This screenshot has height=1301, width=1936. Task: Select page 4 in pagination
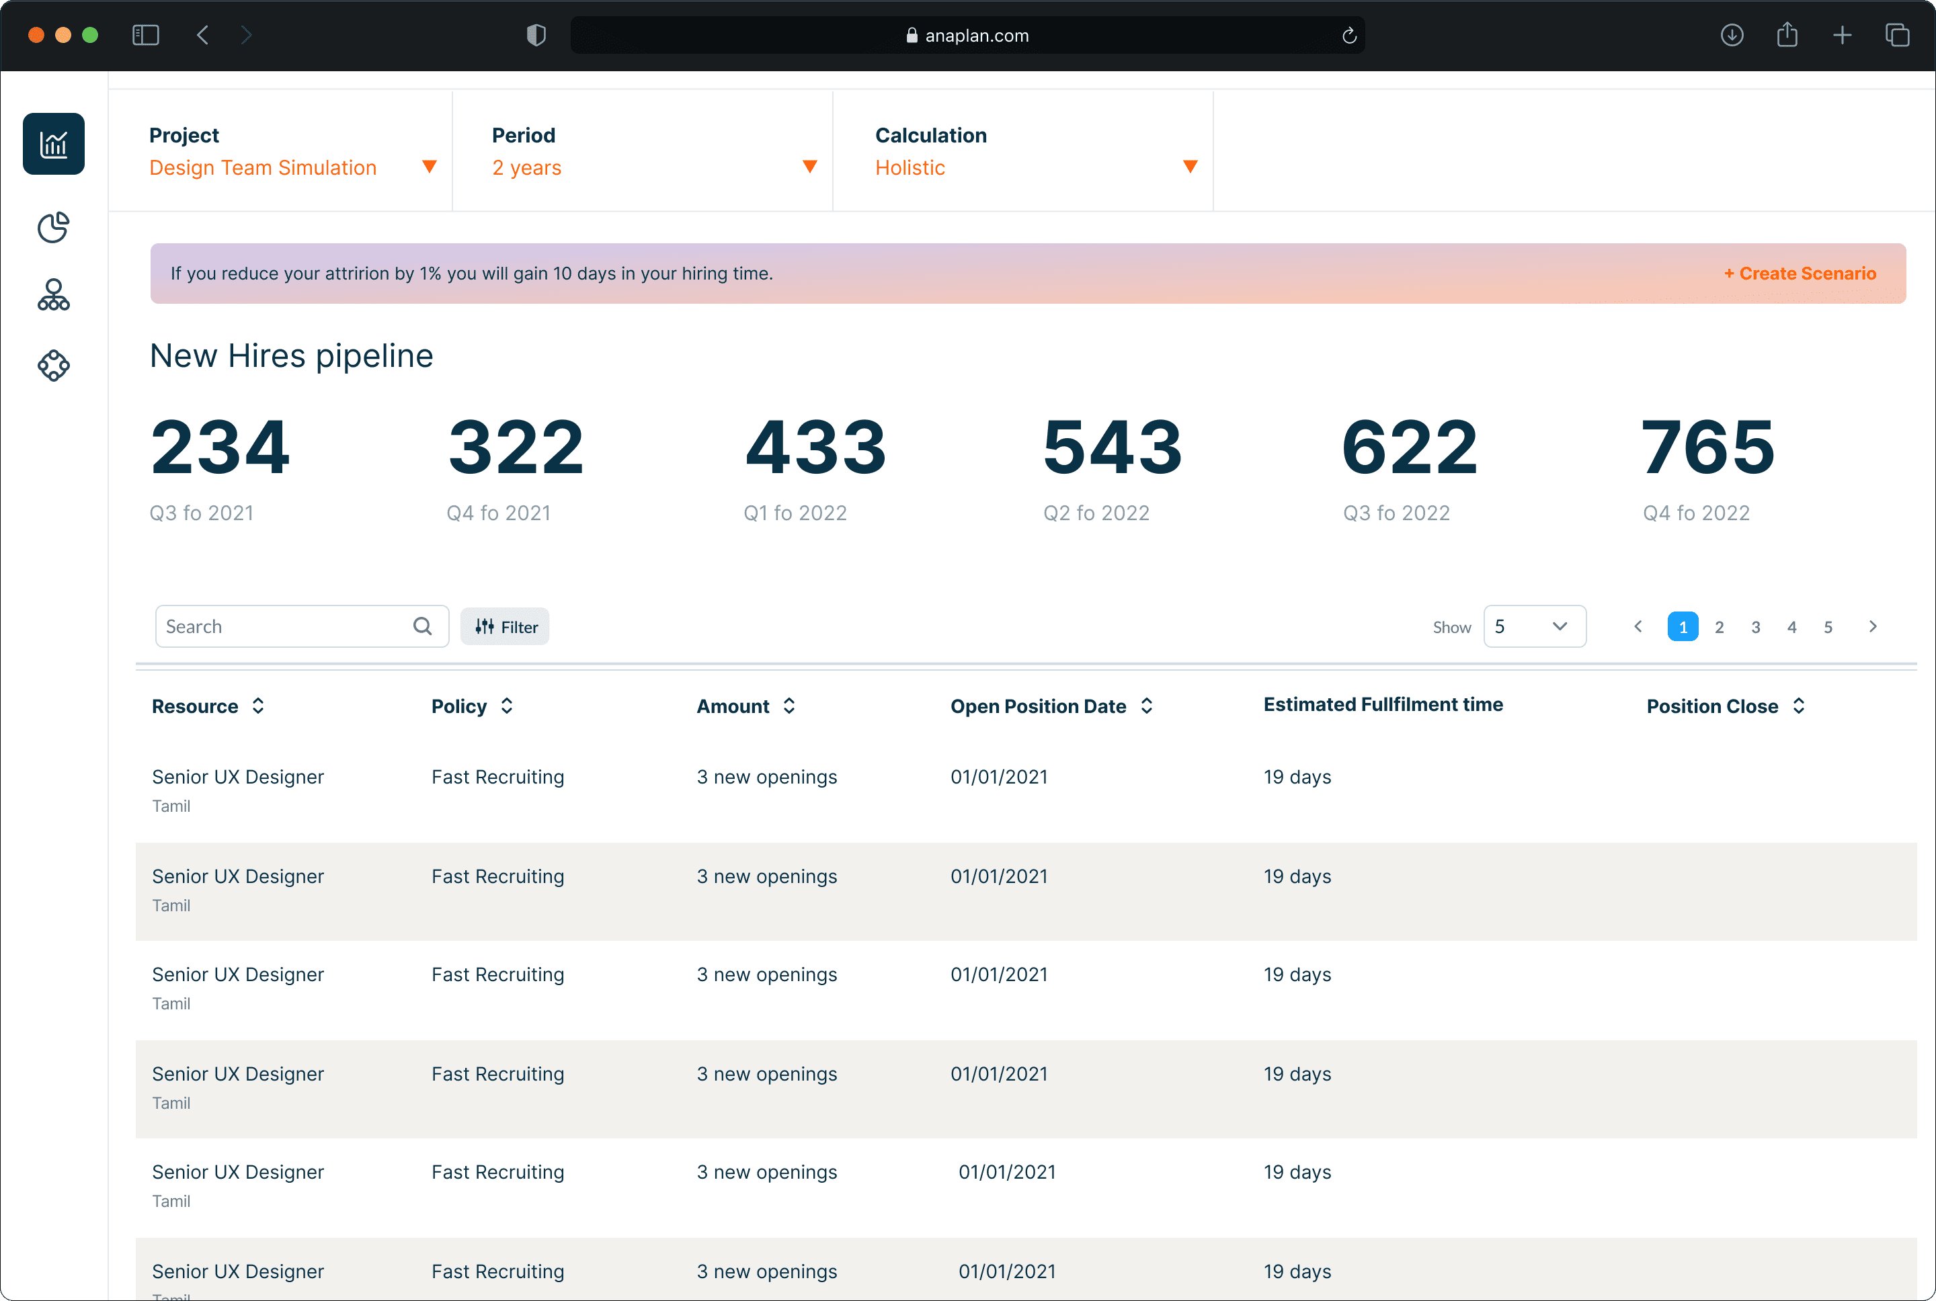tap(1791, 627)
